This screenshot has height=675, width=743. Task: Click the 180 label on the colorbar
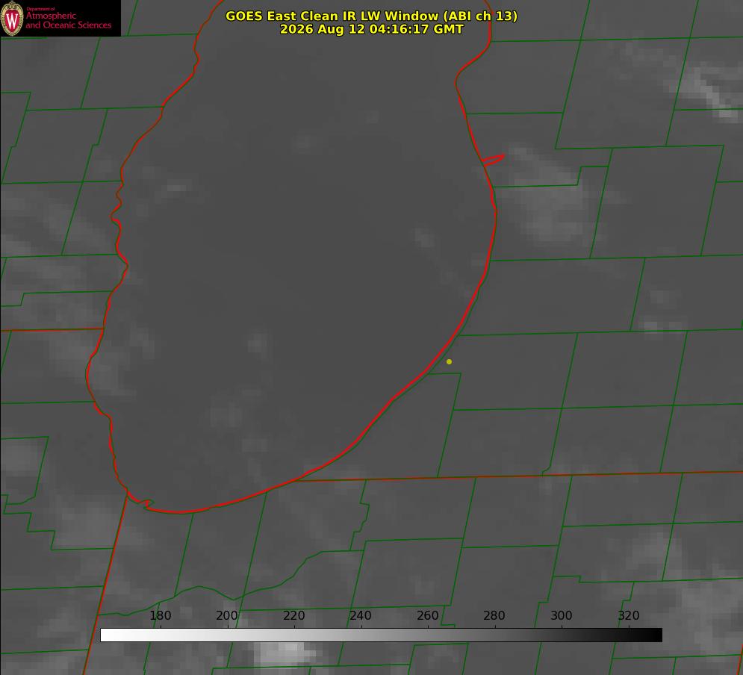pyautogui.click(x=160, y=615)
